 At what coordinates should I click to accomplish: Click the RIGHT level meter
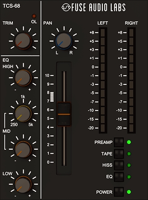(132, 80)
